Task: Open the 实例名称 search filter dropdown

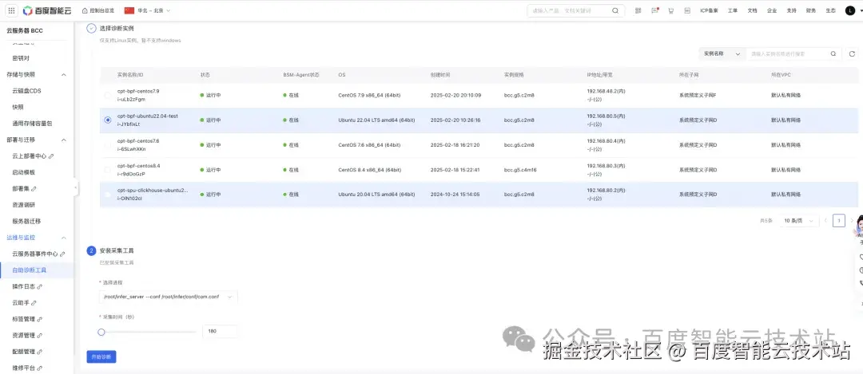Action: coord(722,53)
